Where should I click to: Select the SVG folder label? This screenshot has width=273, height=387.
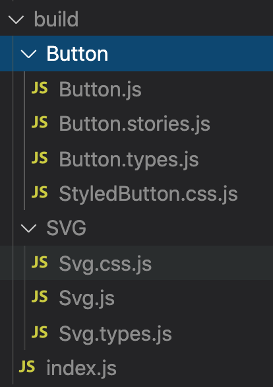point(67,228)
